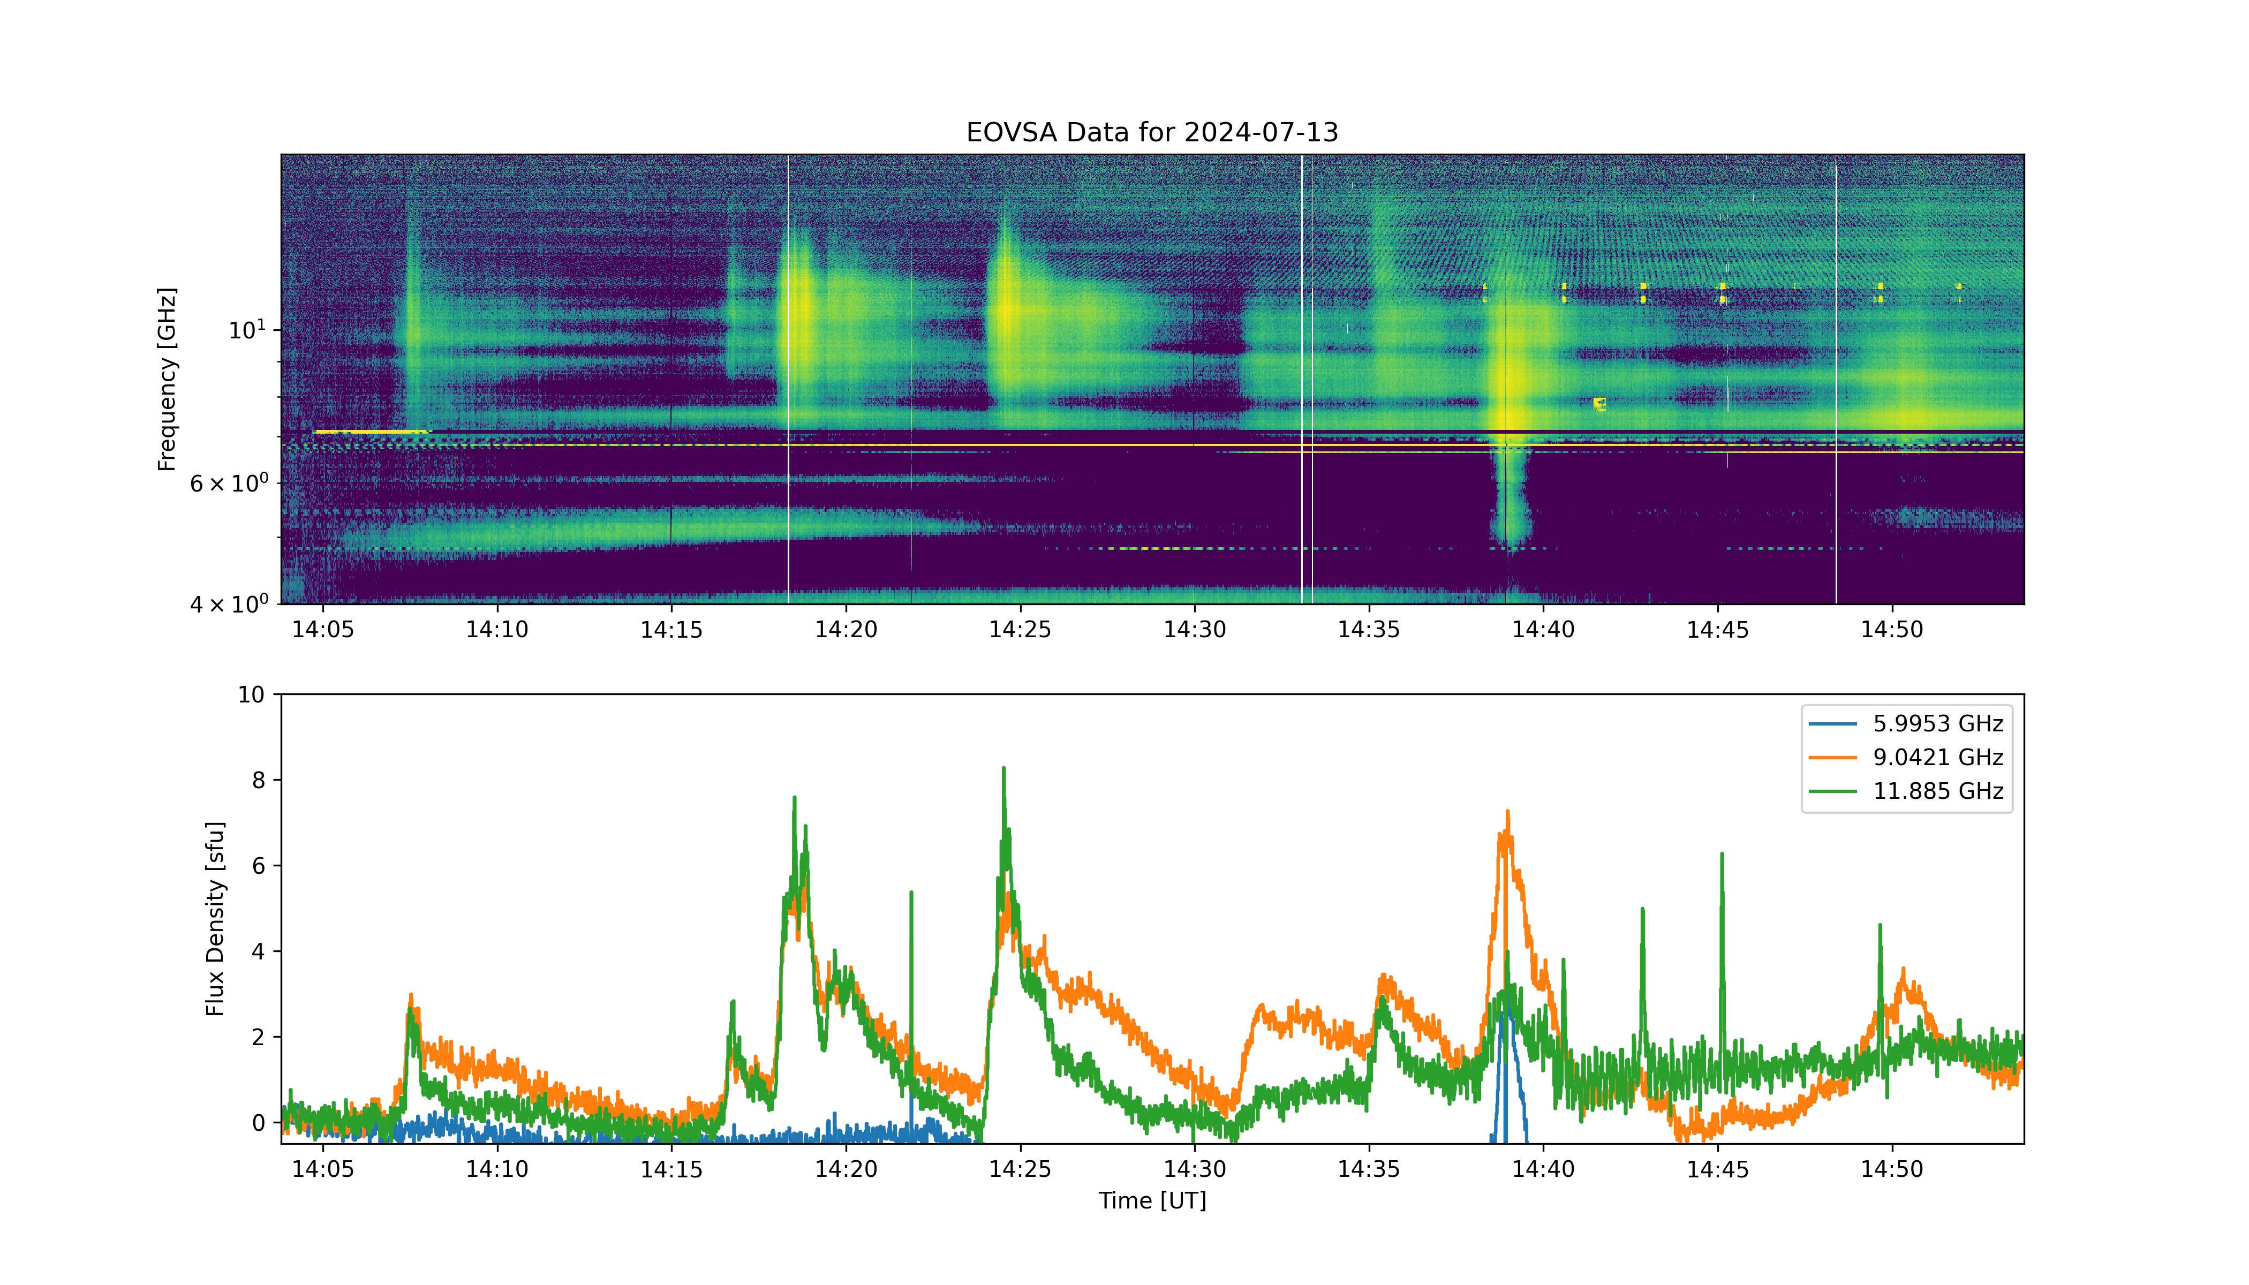The height and width of the screenshot is (1285, 2249).
Task: Select the 11.885 GHz legend label
Action: pos(1938,791)
